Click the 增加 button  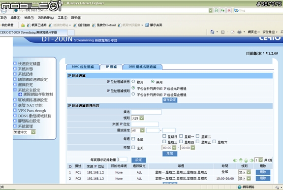[170, 154]
